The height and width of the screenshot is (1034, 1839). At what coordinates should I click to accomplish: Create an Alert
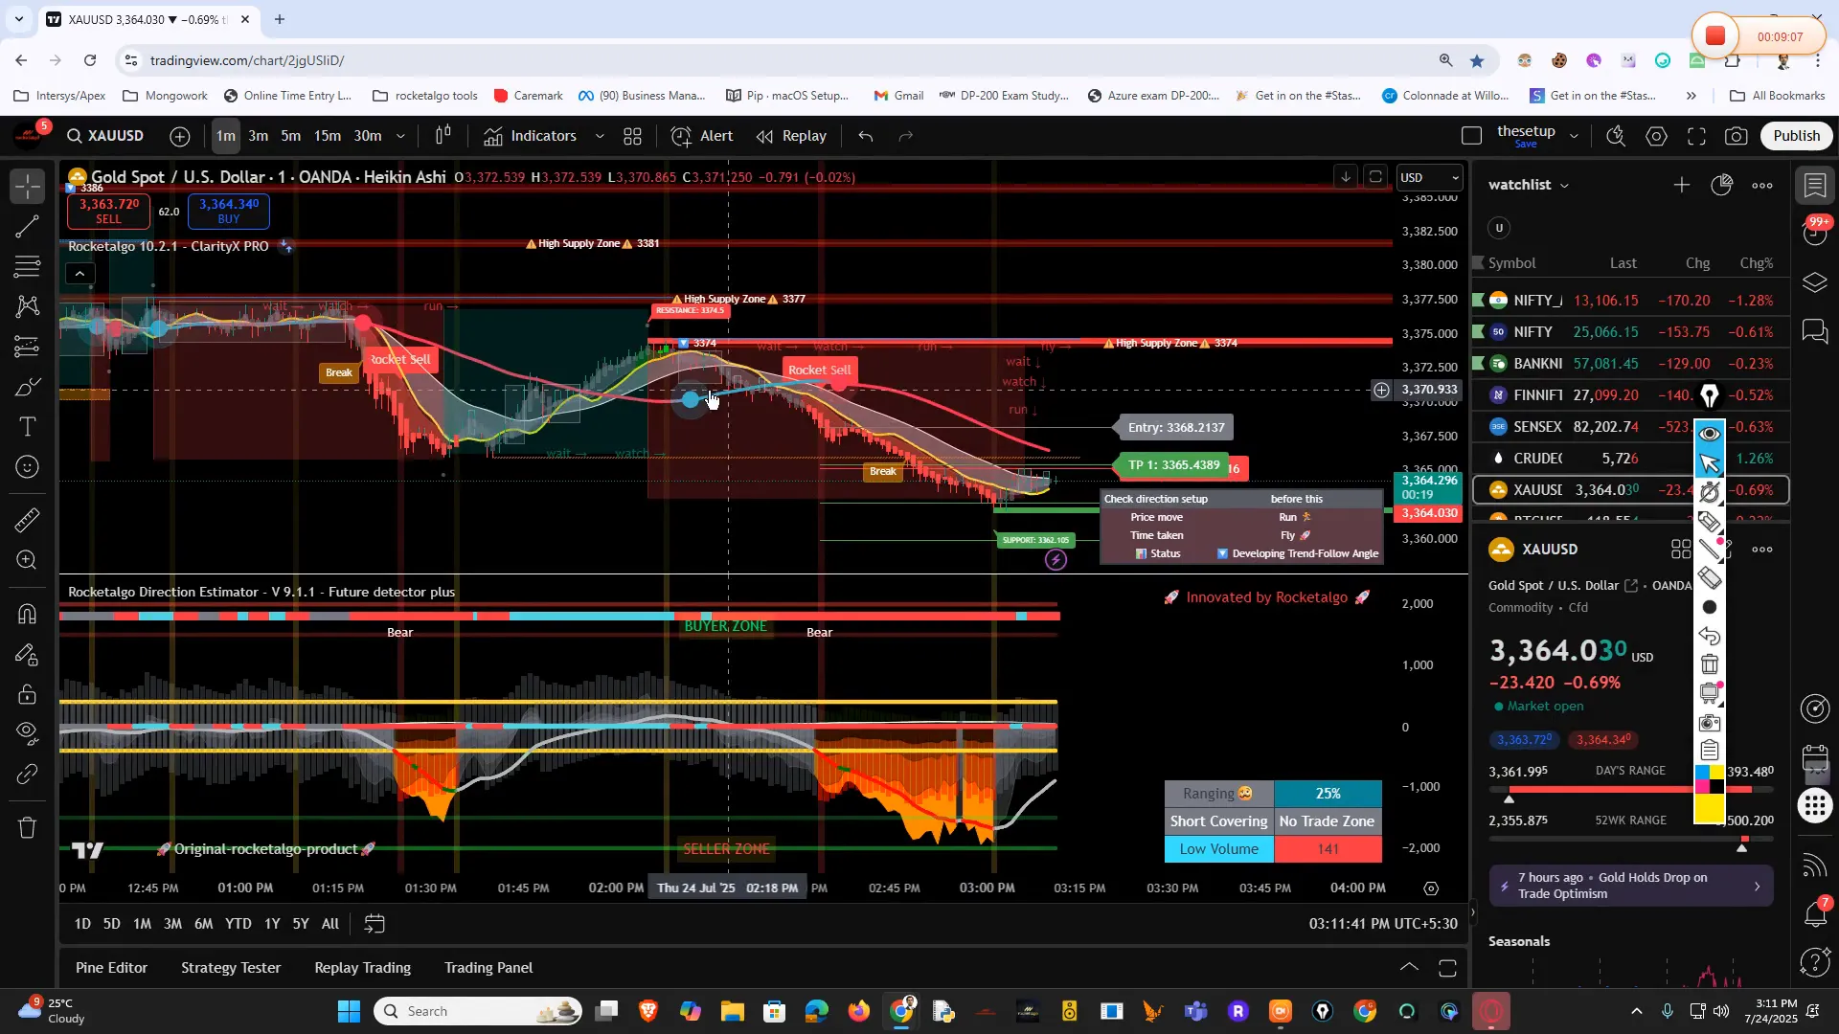702,136
